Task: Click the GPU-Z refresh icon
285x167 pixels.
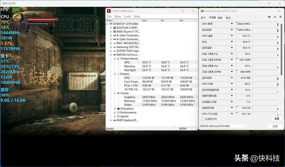Action: click(x=274, y=17)
